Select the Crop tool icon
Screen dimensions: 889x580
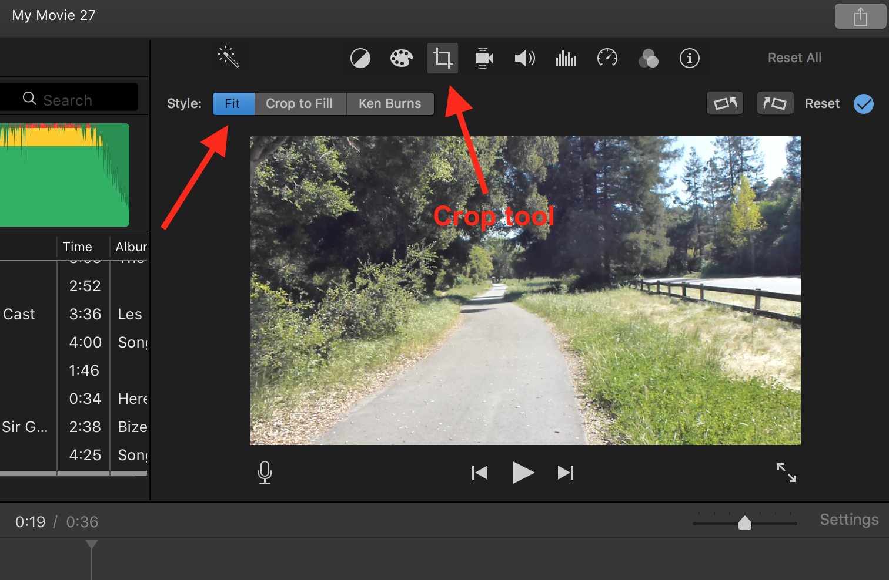[x=442, y=58]
